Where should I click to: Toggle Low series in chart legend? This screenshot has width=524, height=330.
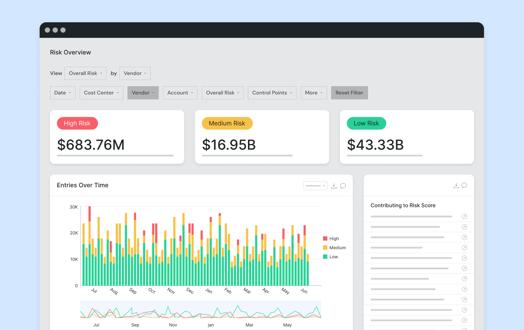(330, 257)
